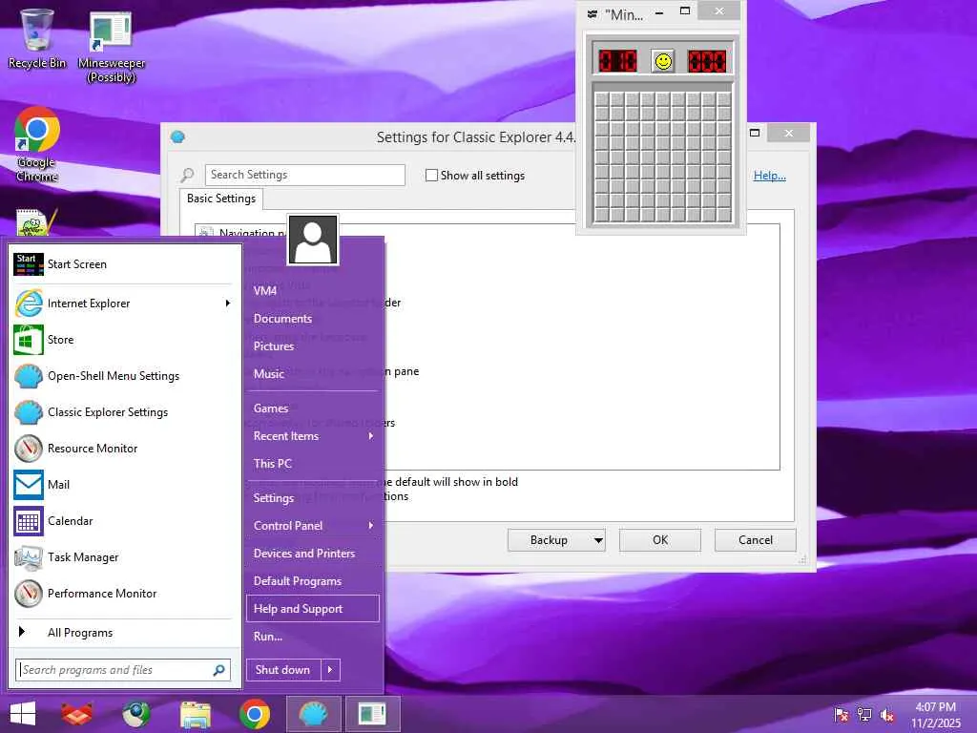Enable the Show all settings checkbox
This screenshot has width=977, height=733.
pyautogui.click(x=431, y=176)
